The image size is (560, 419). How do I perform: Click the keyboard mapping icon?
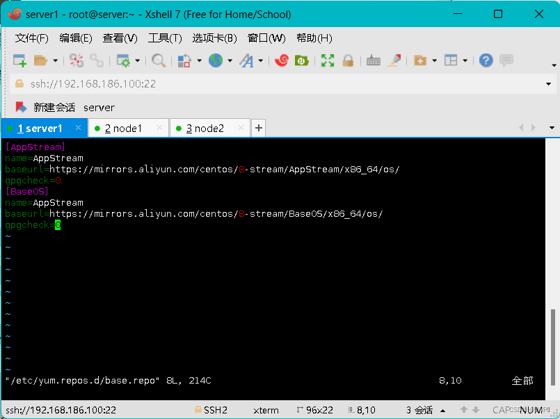pos(373,60)
